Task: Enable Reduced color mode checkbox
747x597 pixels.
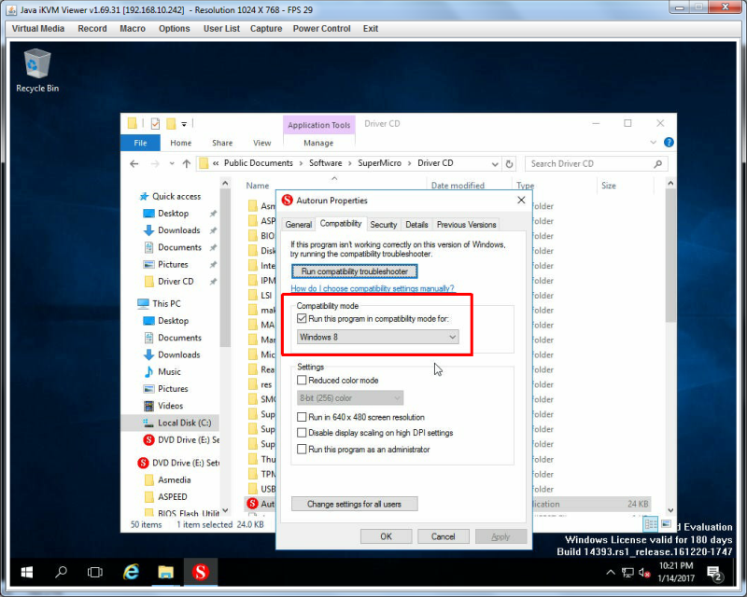Action: [x=302, y=380]
